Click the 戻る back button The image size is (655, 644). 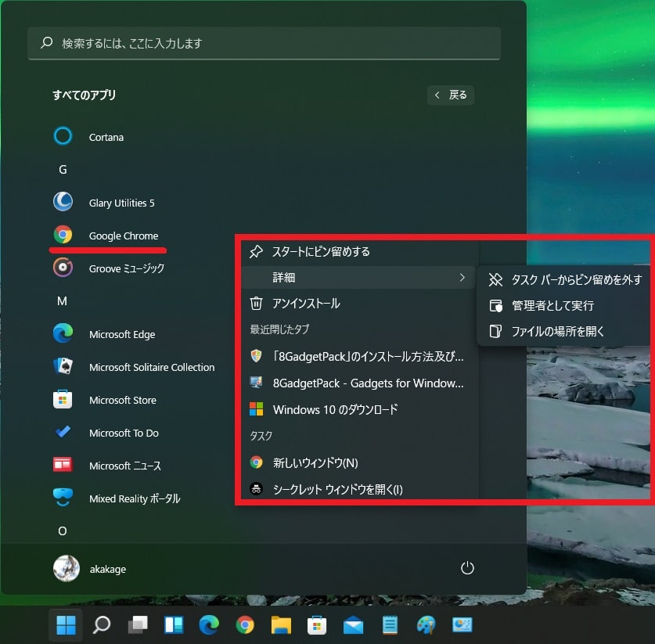click(450, 95)
